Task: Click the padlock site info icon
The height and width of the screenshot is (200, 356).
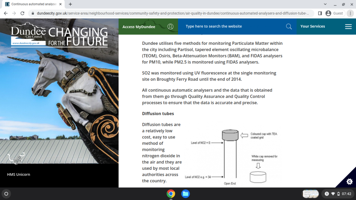Action: [33, 13]
